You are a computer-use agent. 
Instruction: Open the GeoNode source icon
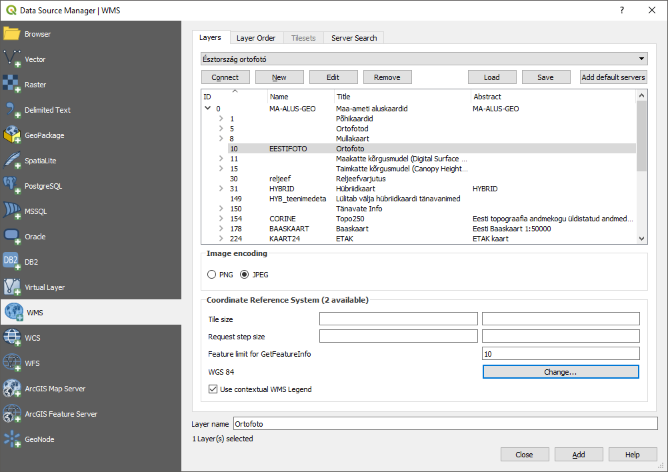(11, 439)
